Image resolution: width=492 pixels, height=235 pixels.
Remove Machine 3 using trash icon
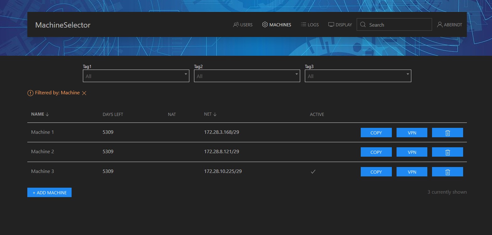pos(447,172)
